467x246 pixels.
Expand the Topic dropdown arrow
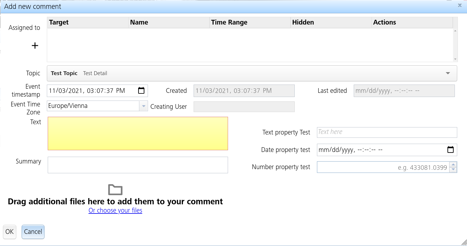(448, 73)
